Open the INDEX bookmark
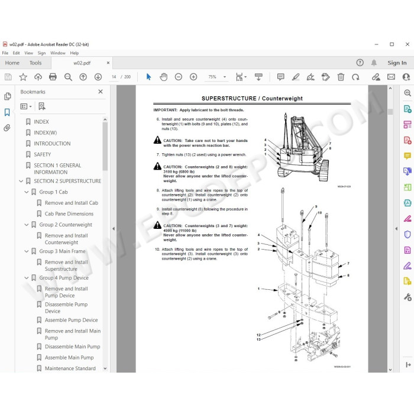Viewport: 414px width, 414px height. click(x=41, y=122)
